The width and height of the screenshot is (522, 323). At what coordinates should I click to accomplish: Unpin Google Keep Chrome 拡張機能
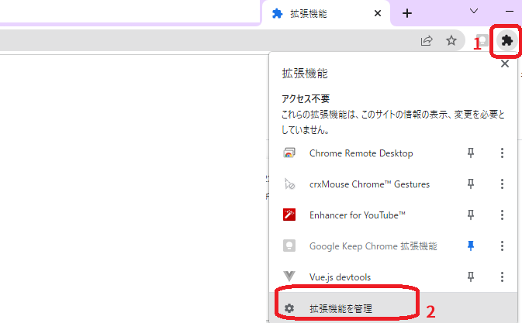pyautogui.click(x=470, y=246)
